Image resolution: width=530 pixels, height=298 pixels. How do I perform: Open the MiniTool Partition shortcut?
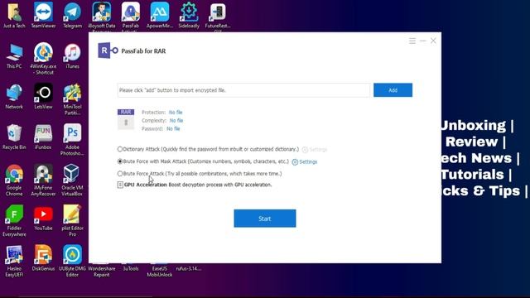[72, 99]
